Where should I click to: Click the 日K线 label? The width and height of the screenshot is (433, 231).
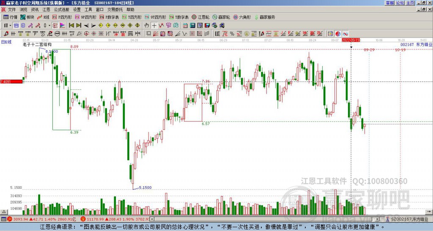(6, 42)
